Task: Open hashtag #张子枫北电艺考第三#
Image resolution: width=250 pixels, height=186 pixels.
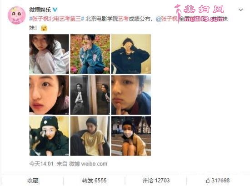Action: click(57, 19)
